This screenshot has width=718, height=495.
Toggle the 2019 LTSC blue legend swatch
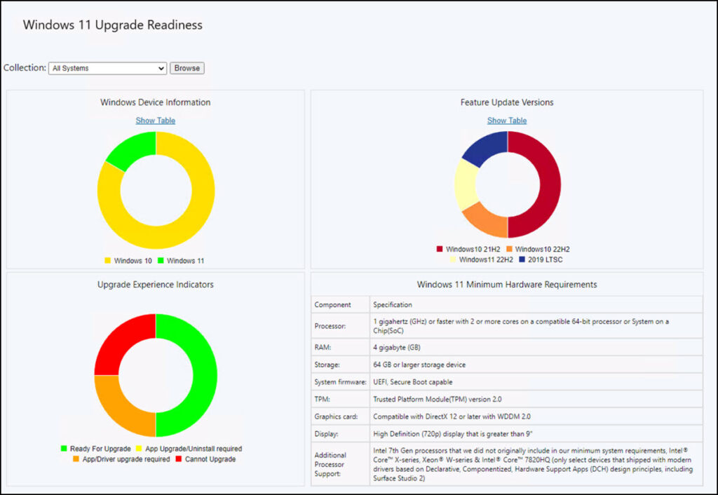[x=522, y=259]
